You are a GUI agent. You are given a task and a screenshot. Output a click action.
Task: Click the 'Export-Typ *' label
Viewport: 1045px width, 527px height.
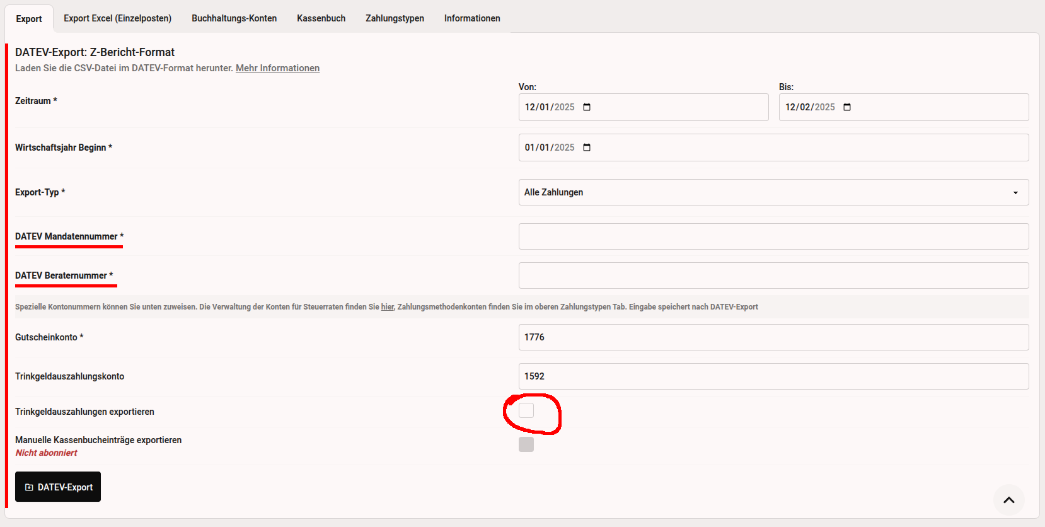click(x=40, y=192)
